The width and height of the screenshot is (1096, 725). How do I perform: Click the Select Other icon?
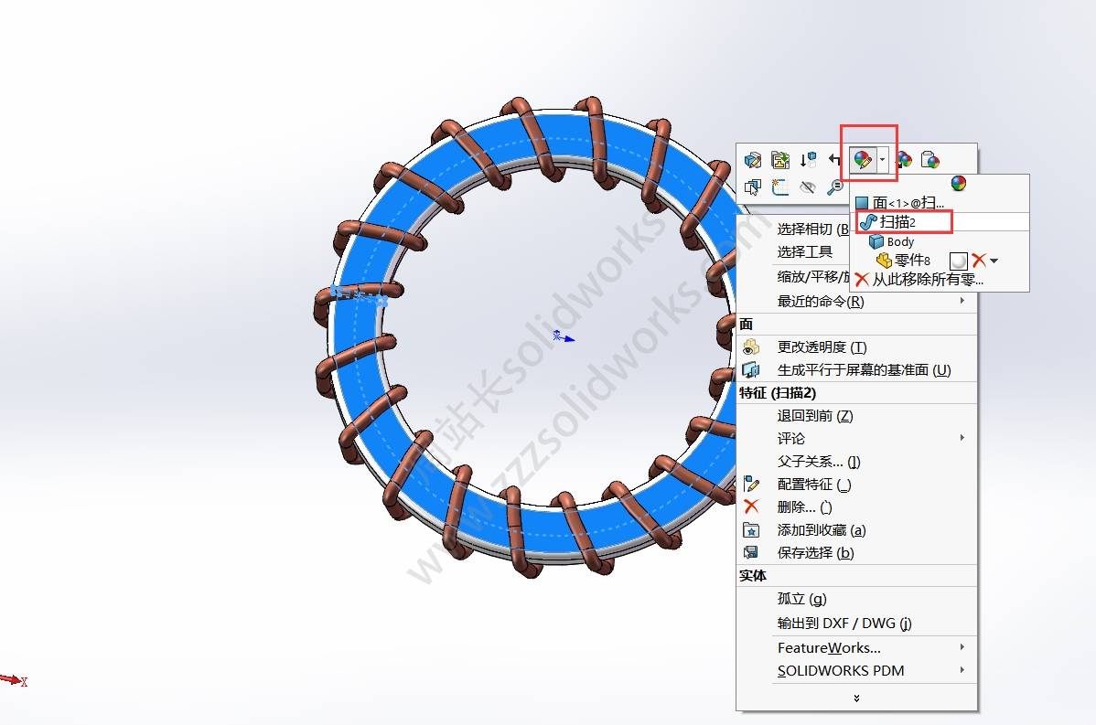(753, 187)
